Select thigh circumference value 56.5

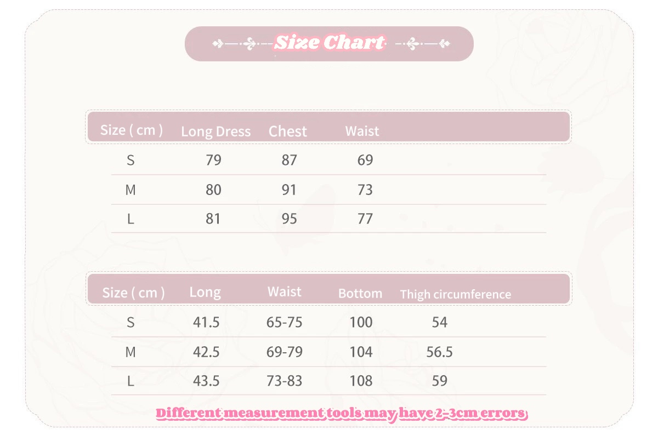(x=439, y=352)
